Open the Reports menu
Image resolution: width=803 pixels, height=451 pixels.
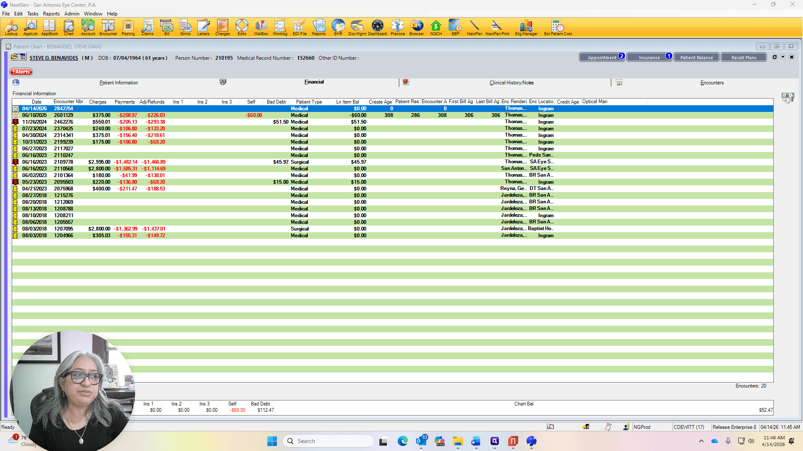[51, 13]
